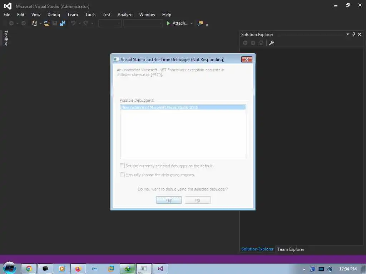Image resolution: width=366 pixels, height=274 pixels.
Task: Click the 12:04 PM system clock
Action: 348,269
